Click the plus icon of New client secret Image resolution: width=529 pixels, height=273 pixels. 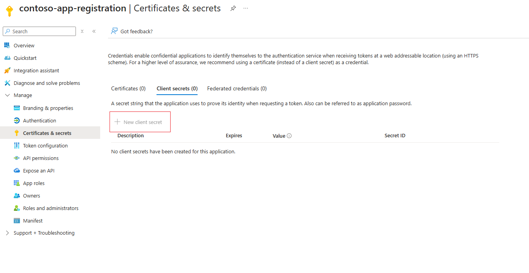pyautogui.click(x=117, y=122)
